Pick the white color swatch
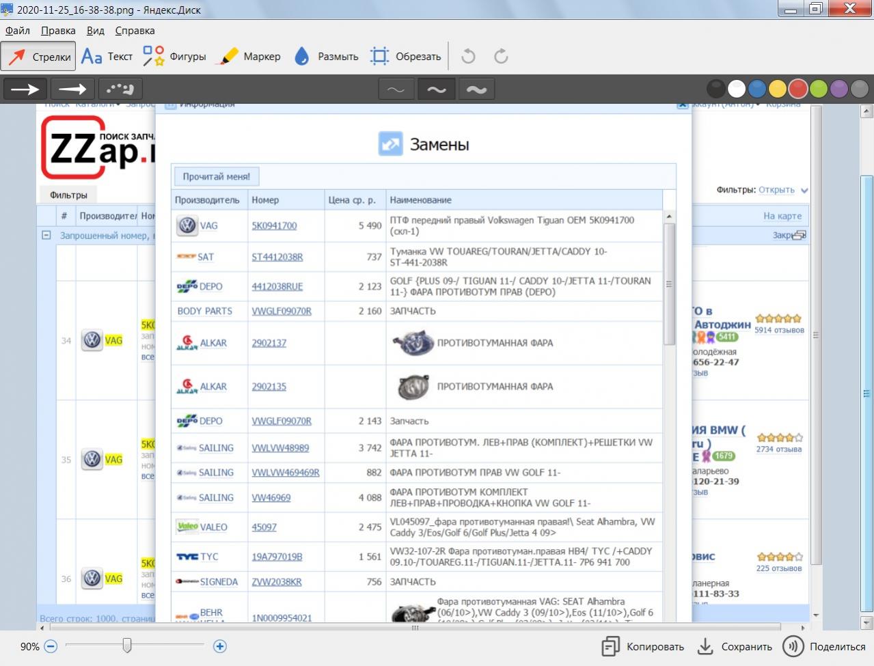The image size is (874, 666). (x=737, y=89)
